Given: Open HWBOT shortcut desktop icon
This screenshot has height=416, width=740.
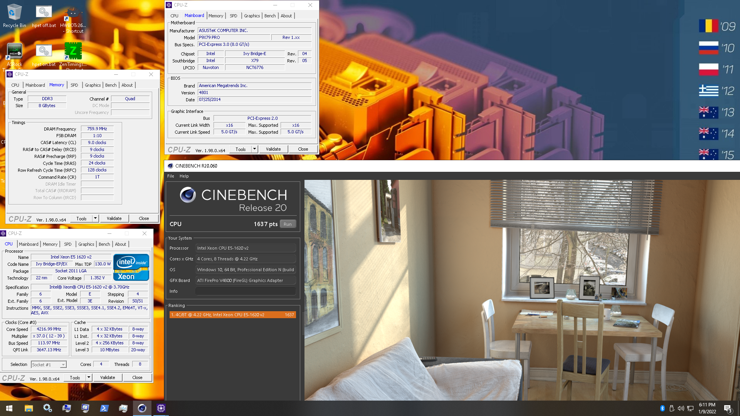Looking at the screenshot, I should [73, 18].
